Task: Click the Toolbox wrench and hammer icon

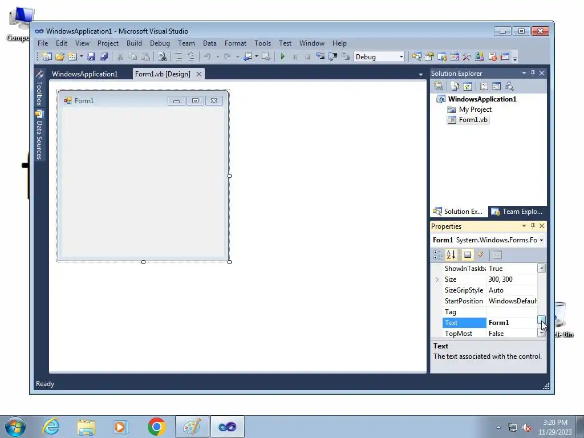Action: click(x=467, y=56)
